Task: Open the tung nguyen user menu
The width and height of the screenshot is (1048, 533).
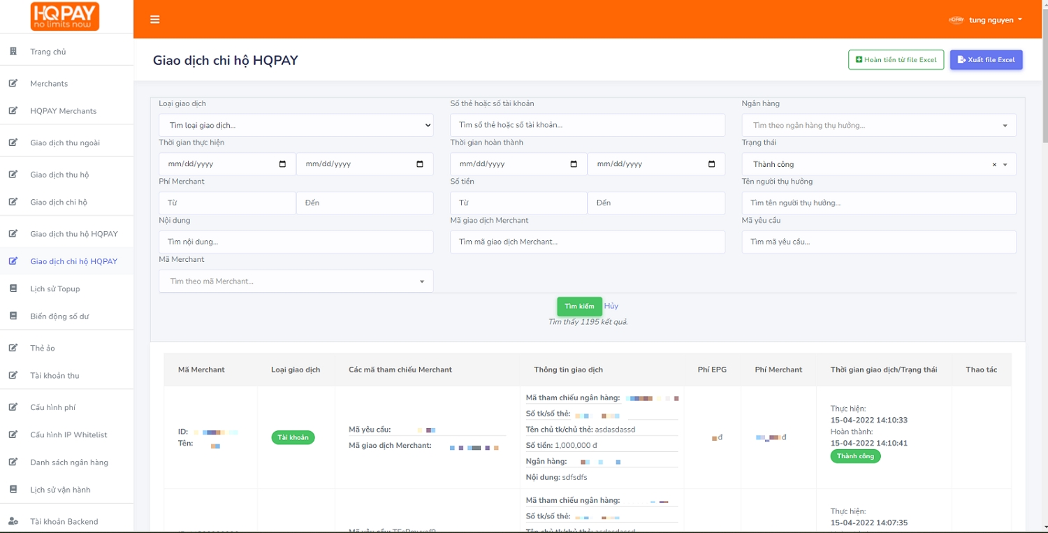Action: click(x=986, y=20)
